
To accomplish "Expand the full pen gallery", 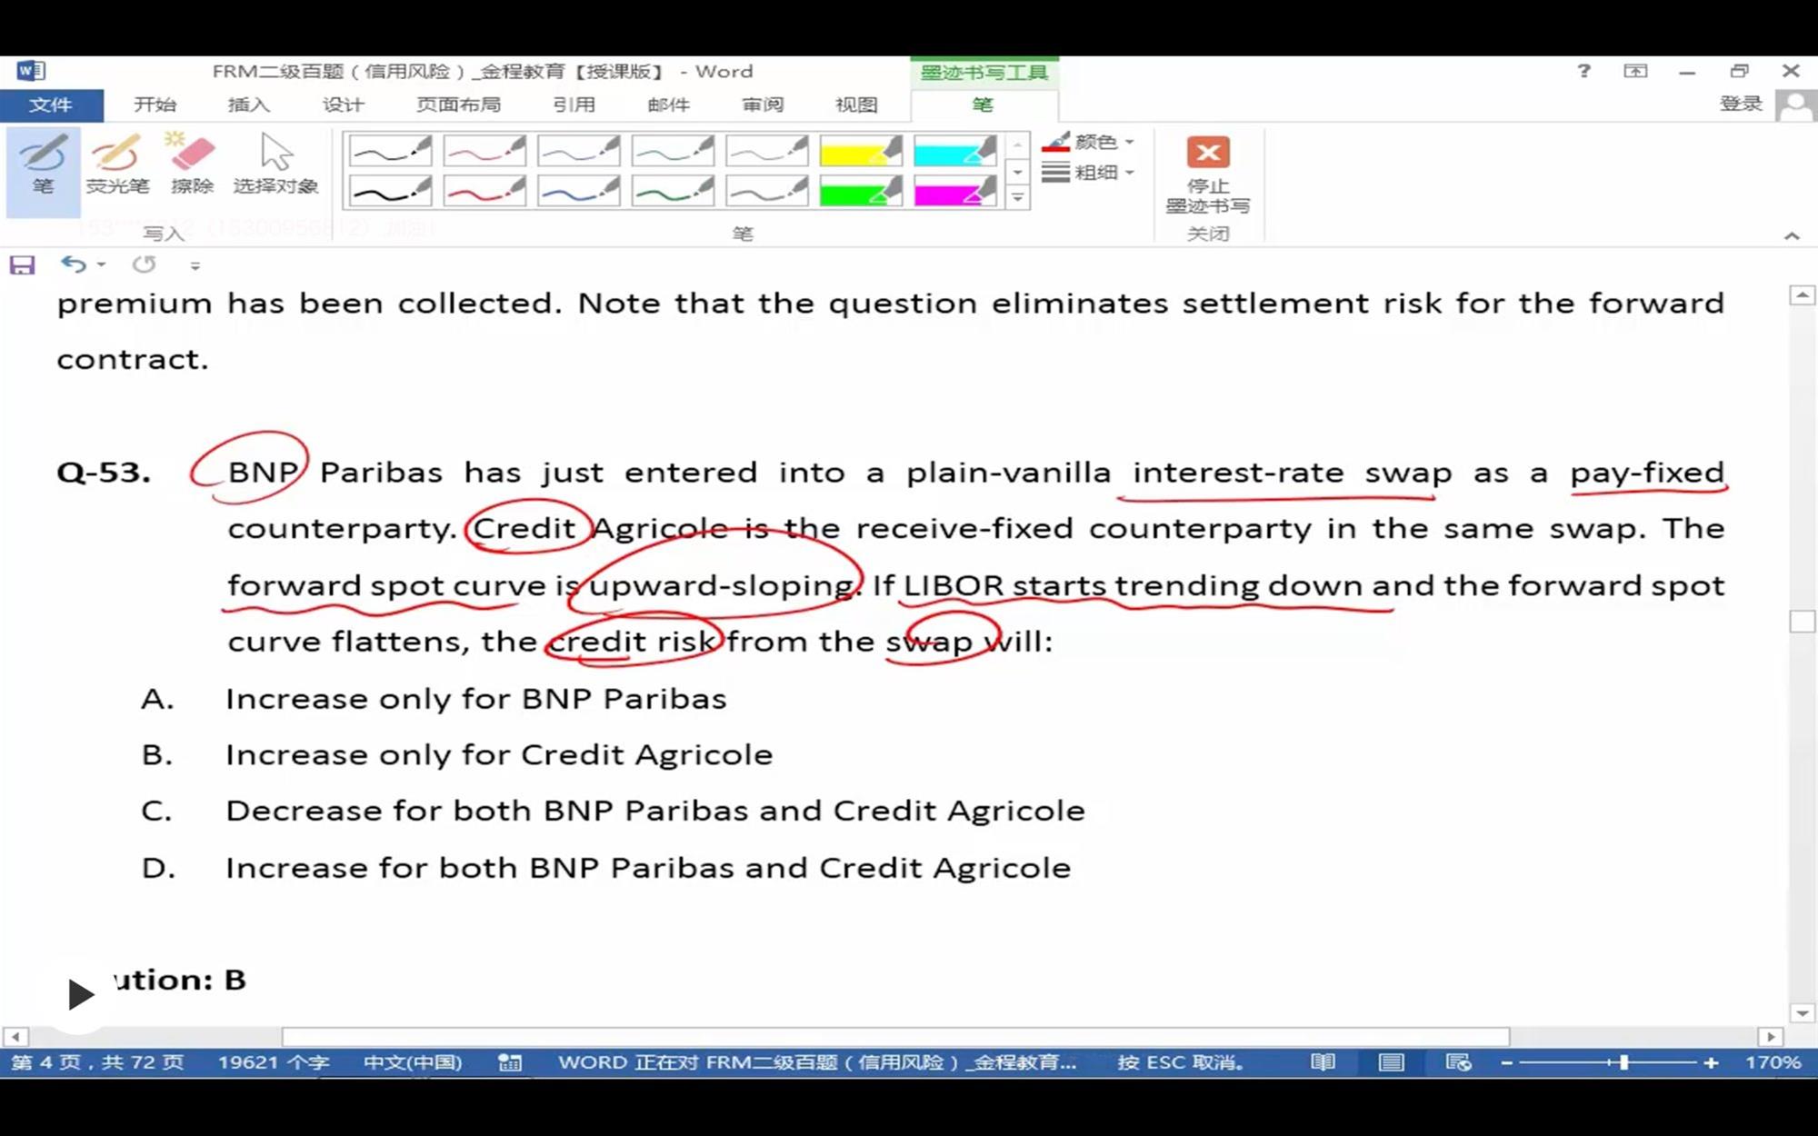I will [x=1018, y=197].
